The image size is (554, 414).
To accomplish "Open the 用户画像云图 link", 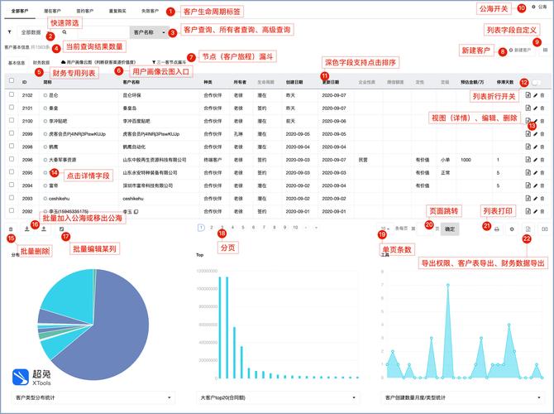I will [x=98, y=62].
